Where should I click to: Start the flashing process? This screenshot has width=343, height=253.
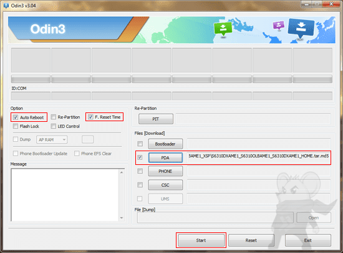201,241
